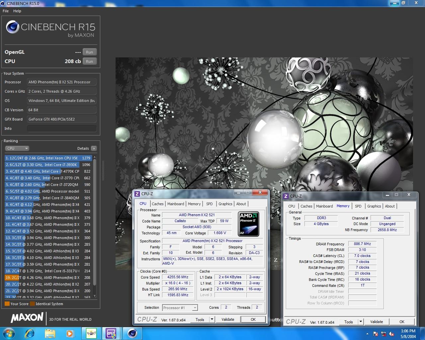Image resolution: width=425 pixels, height=340 pixels.
Task: Select ranking row 1 Intel Xeon 1279
Action: pos(48,158)
